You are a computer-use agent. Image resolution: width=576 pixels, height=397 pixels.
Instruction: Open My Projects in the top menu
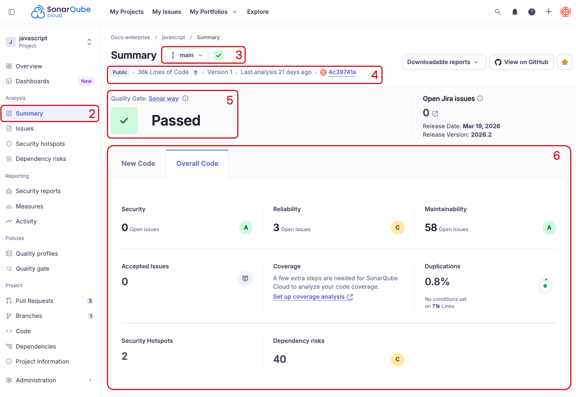tap(127, 12)
